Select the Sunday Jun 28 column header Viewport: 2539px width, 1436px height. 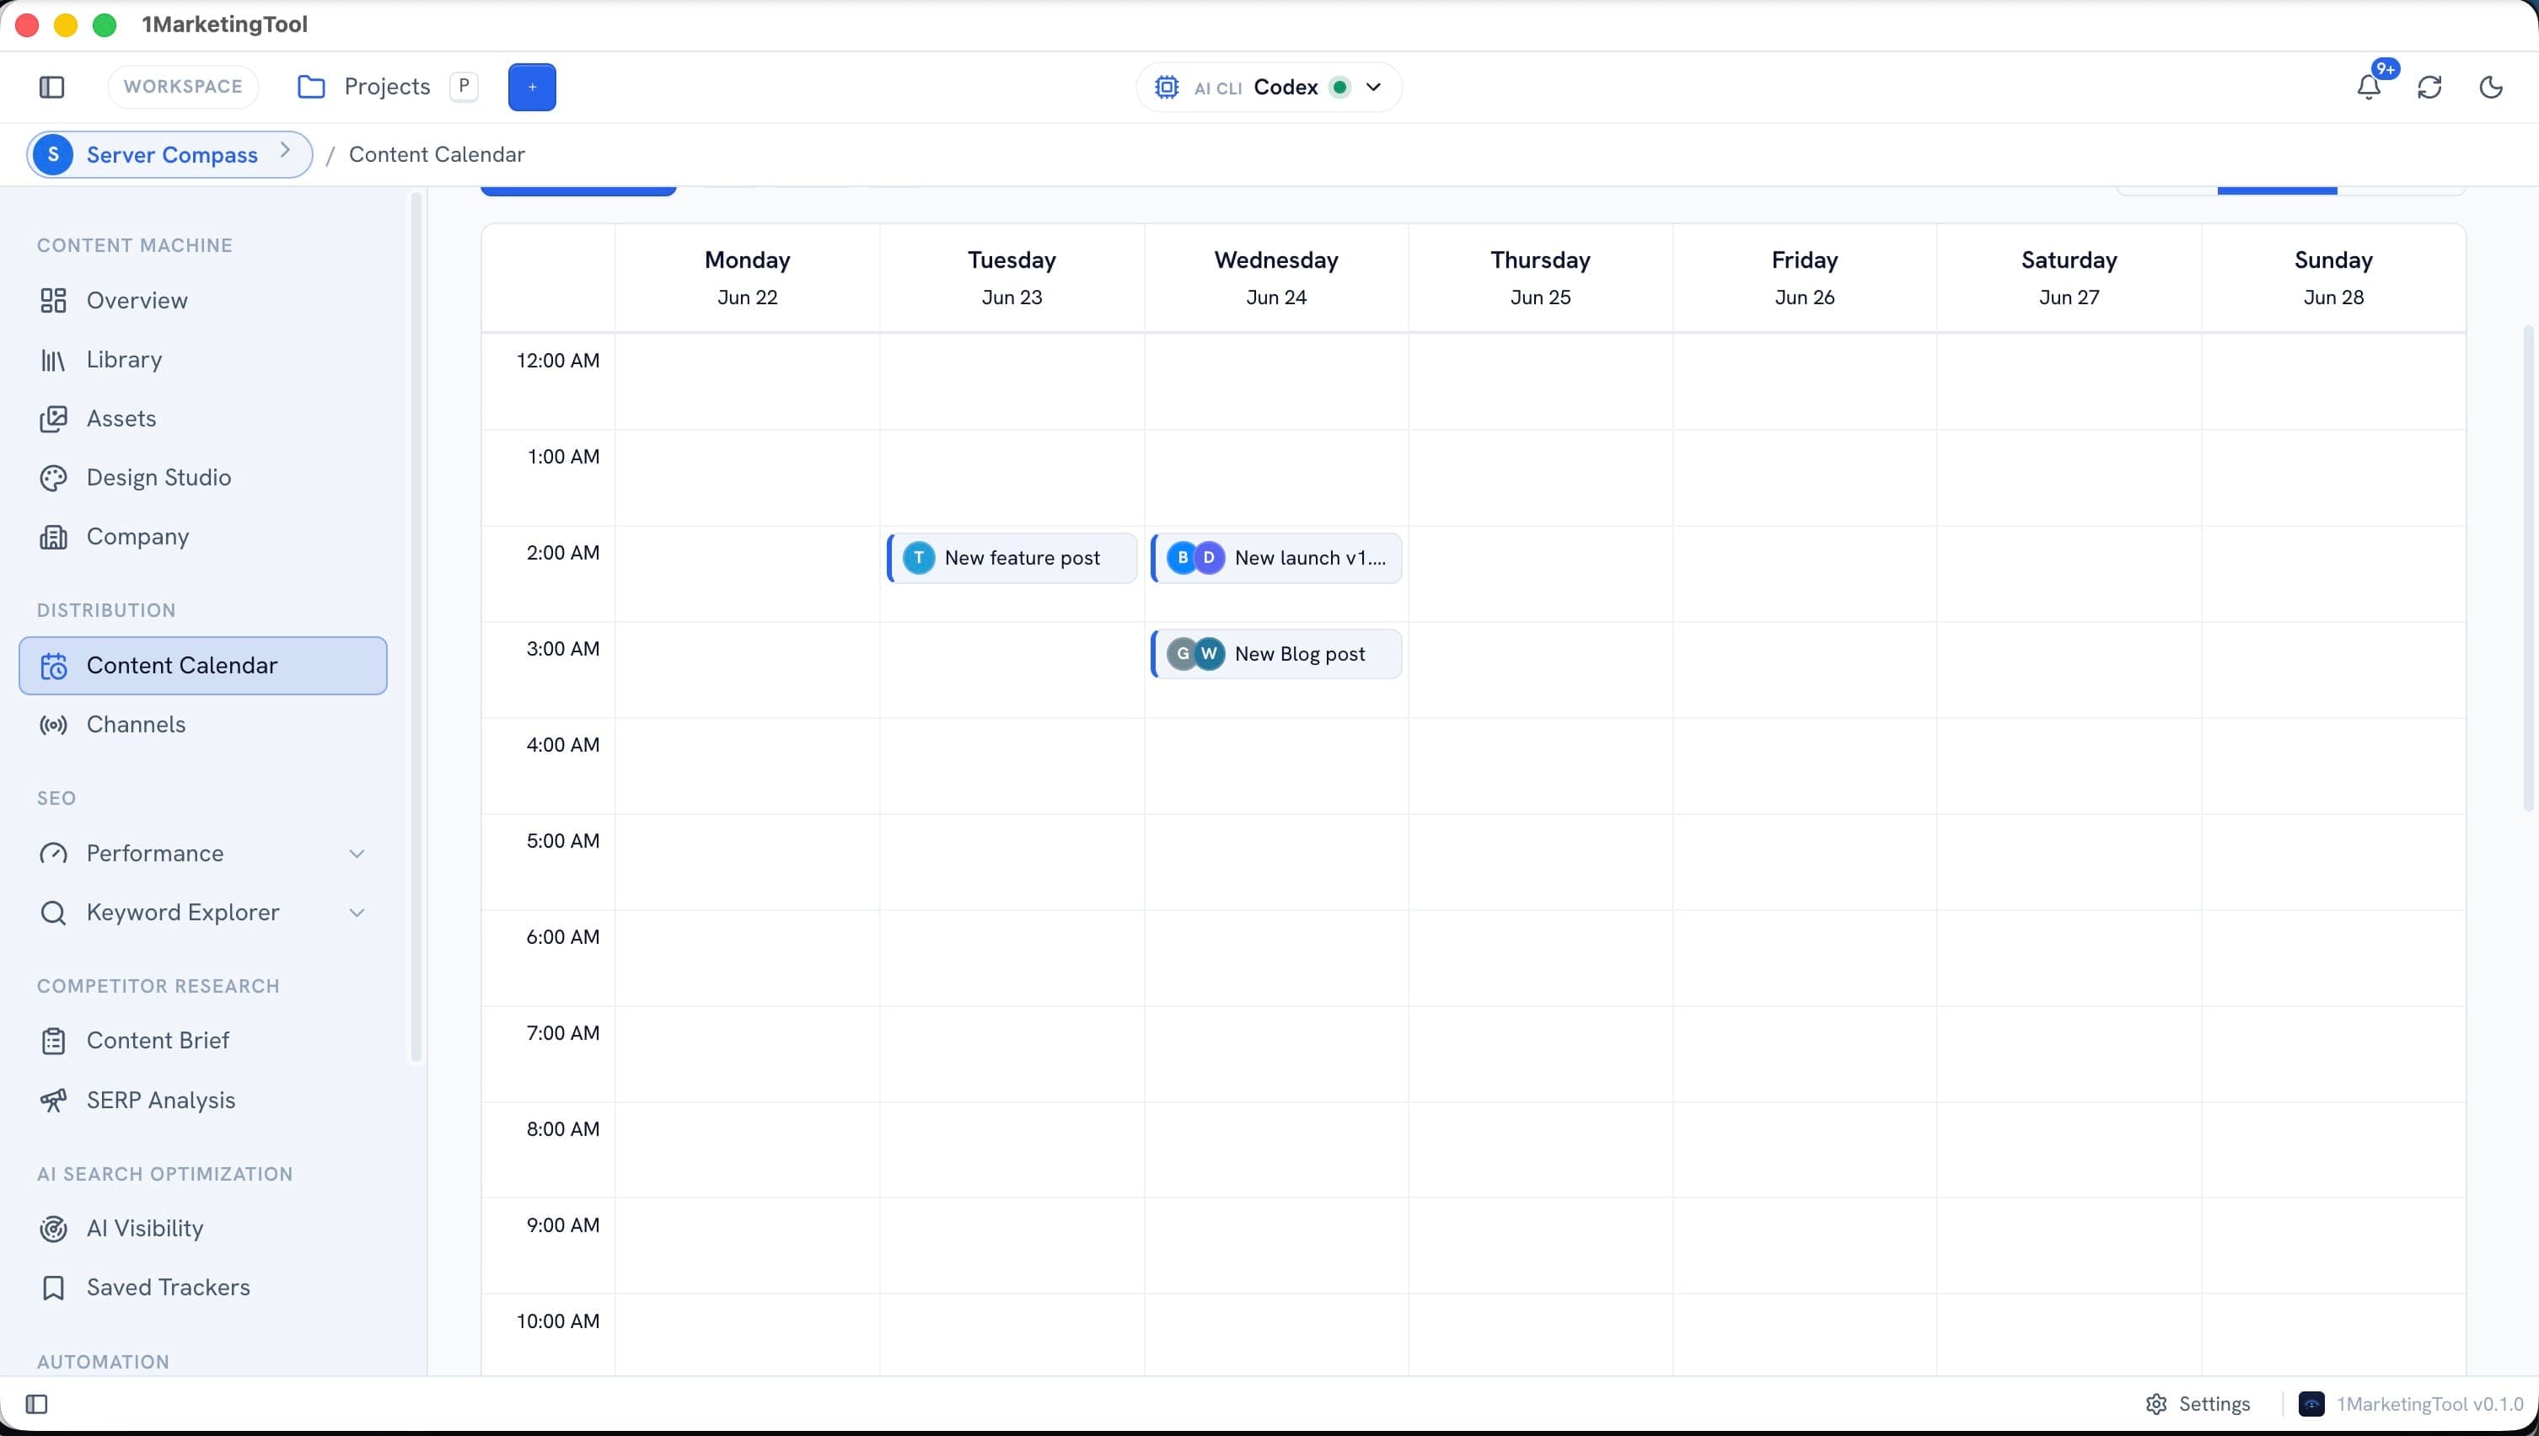(2334, 278)
